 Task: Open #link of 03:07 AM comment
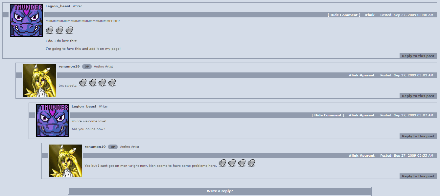(354, 115)
